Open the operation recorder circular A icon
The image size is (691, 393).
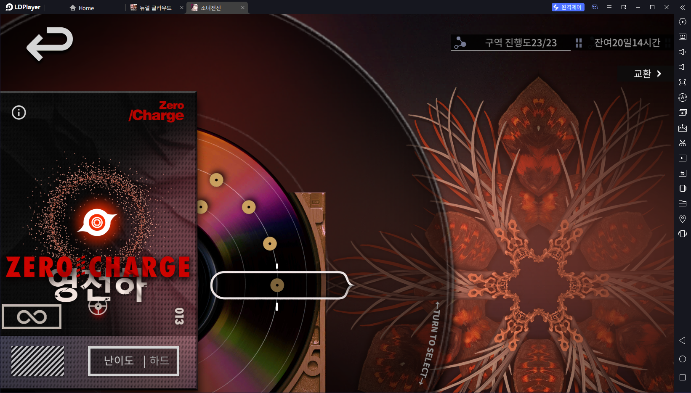(683, 98)
